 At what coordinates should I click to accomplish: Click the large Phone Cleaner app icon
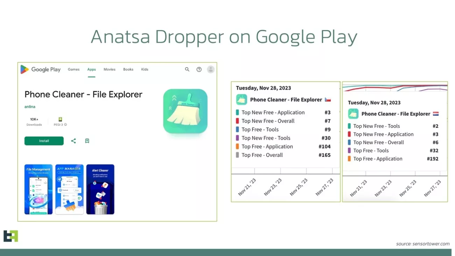(x=185, y=111)
